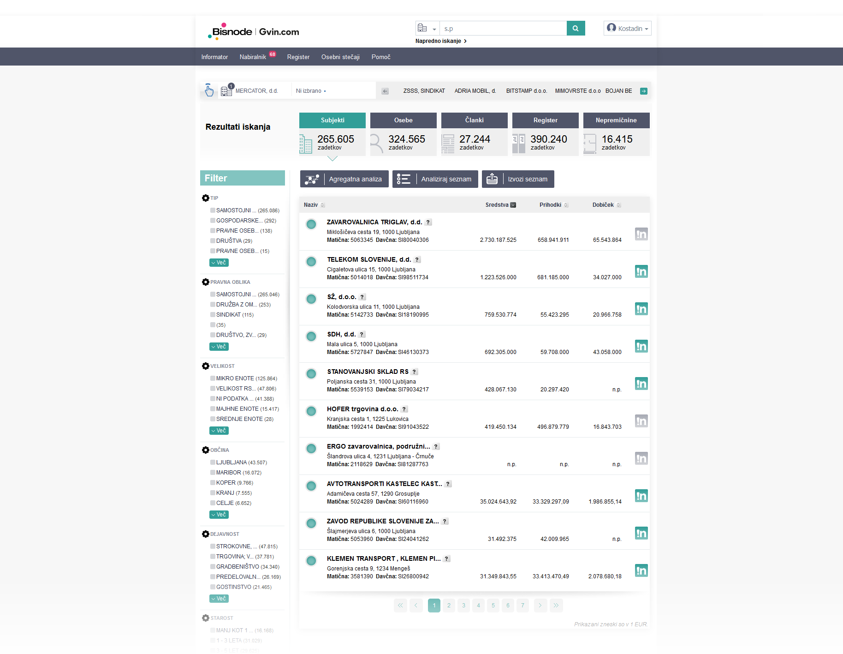Screen dimensions: 843x654
Task: Click the !n icon for SDH, d.d.
Action: coord(641,346)
